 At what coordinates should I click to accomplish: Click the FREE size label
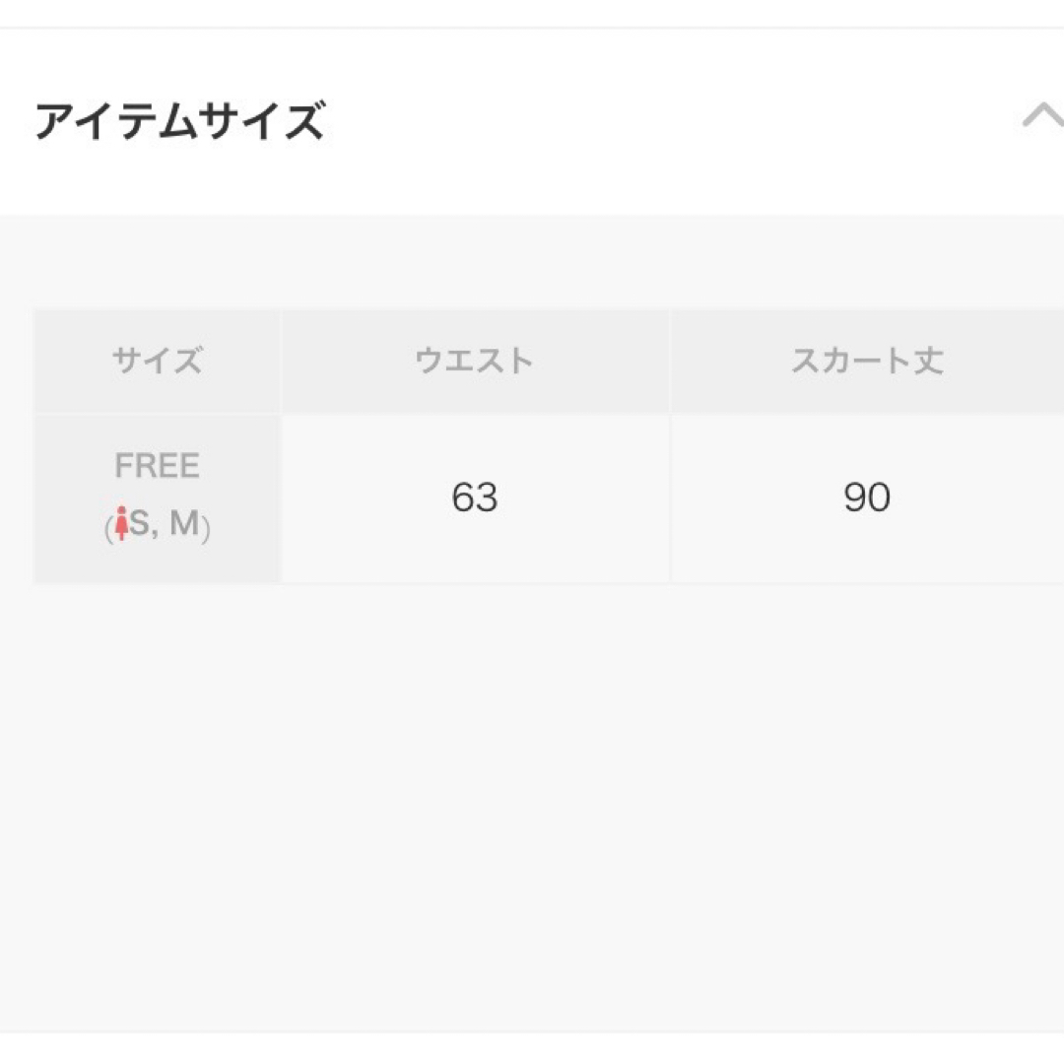(x=157, y=465)
